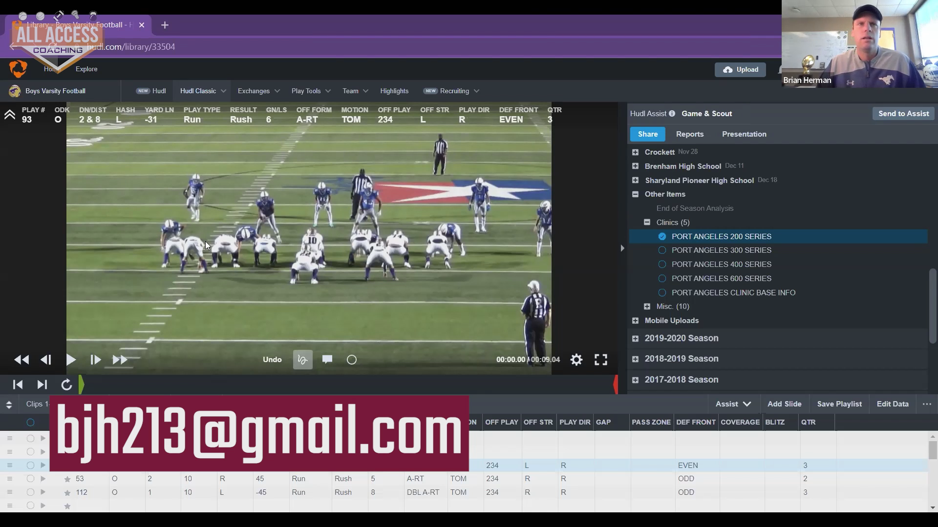Jump to next clip
The height and width of the screenshot is (527, 938).
coord(42,385)
